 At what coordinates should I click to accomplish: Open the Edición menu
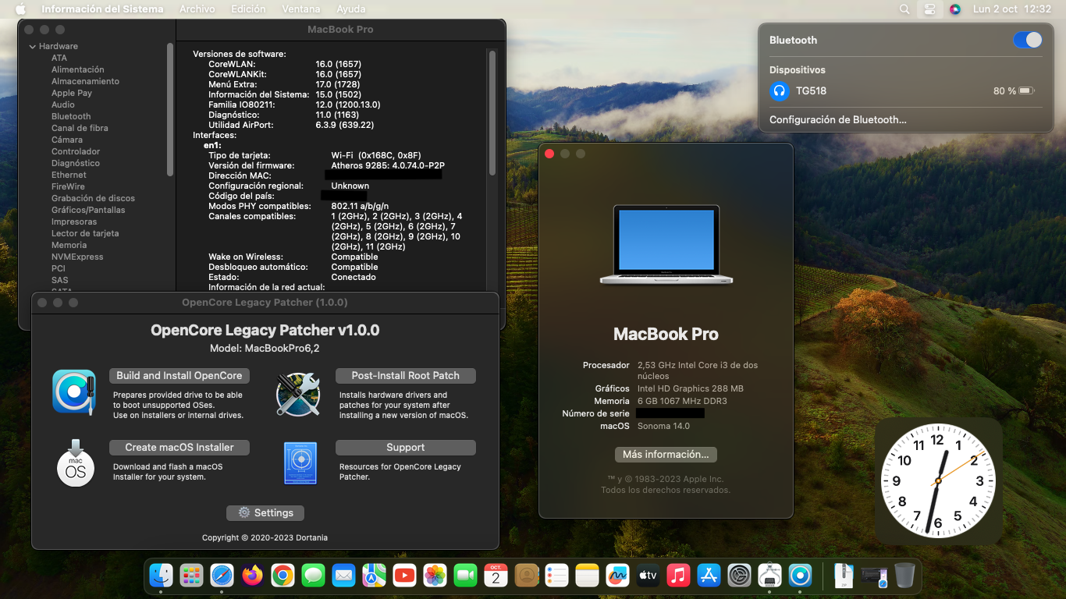(x=248, y=9)
